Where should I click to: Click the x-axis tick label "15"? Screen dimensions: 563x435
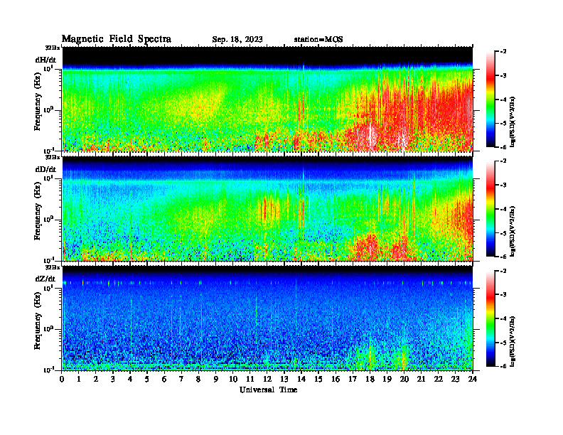319,379
